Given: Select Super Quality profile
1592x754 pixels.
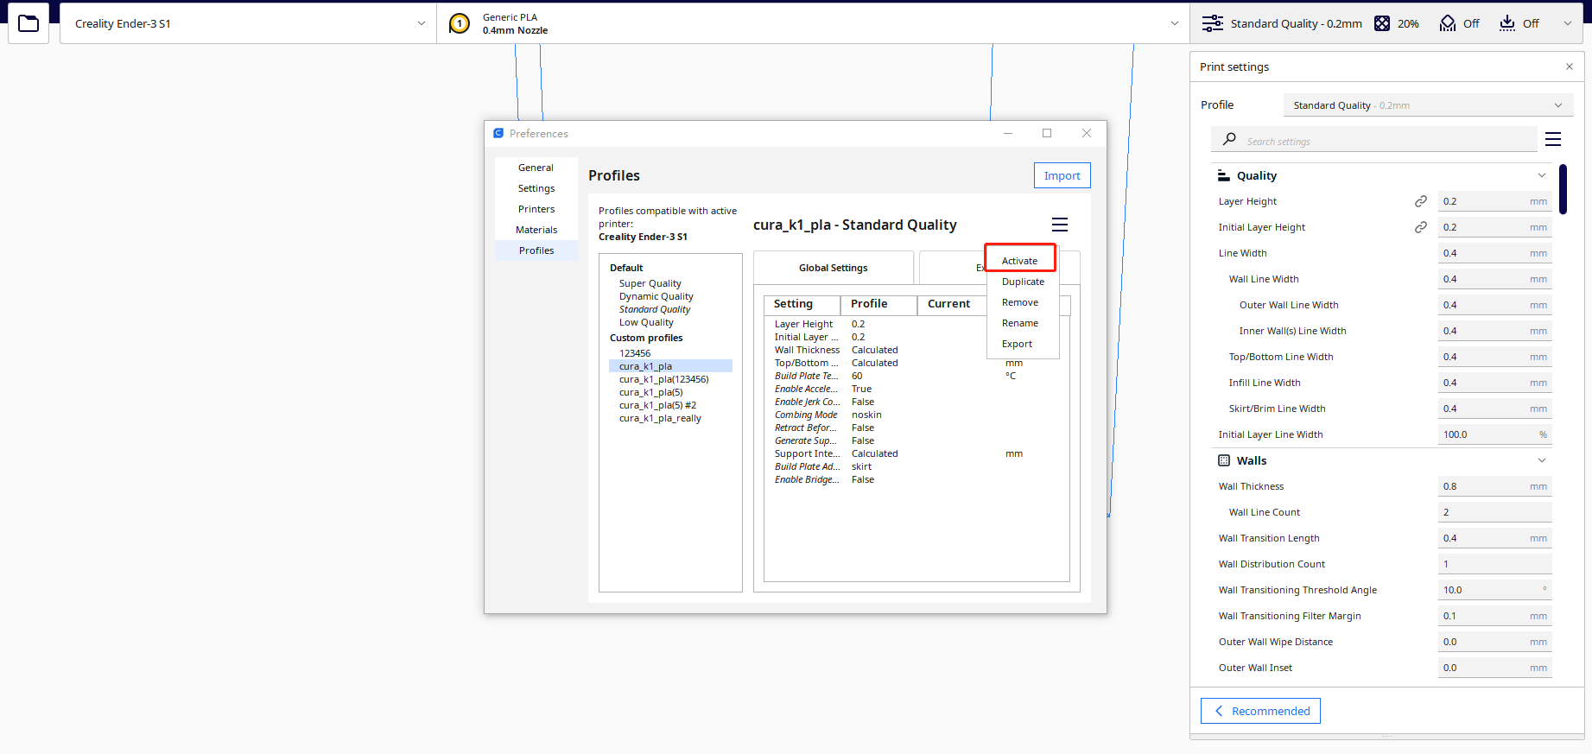Looking at the screenshot, I should click(x=650, y=283).
